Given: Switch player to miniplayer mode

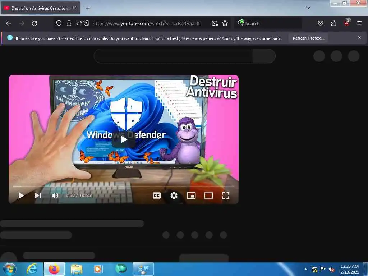Looking at the screenshot, I should (x=191, y=195).
